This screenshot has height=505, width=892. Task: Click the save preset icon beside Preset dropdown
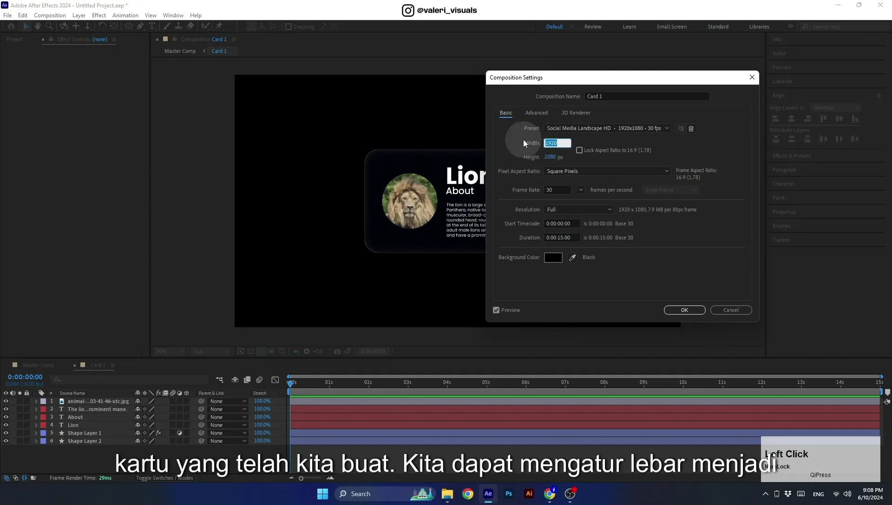tap(681, 129)
